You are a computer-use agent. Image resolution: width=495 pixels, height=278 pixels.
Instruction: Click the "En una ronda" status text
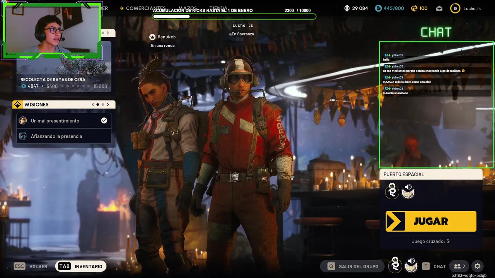pos(163,46)
